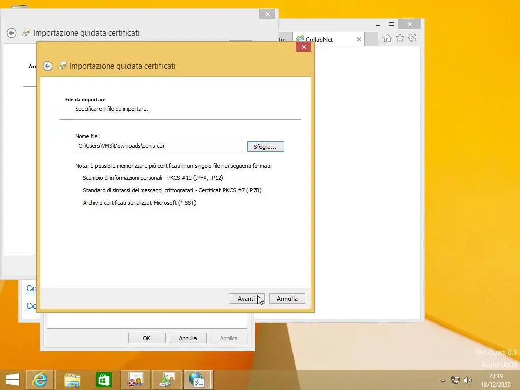Screen dimensions: 520x390
Task: Click OK in the options dialog
Action: 147,338
